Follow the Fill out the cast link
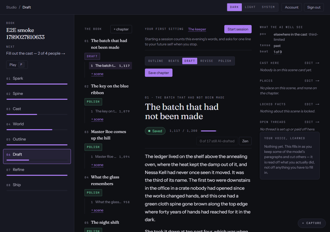The width and height of the screenshot is (330, 232). click(36, 53)
